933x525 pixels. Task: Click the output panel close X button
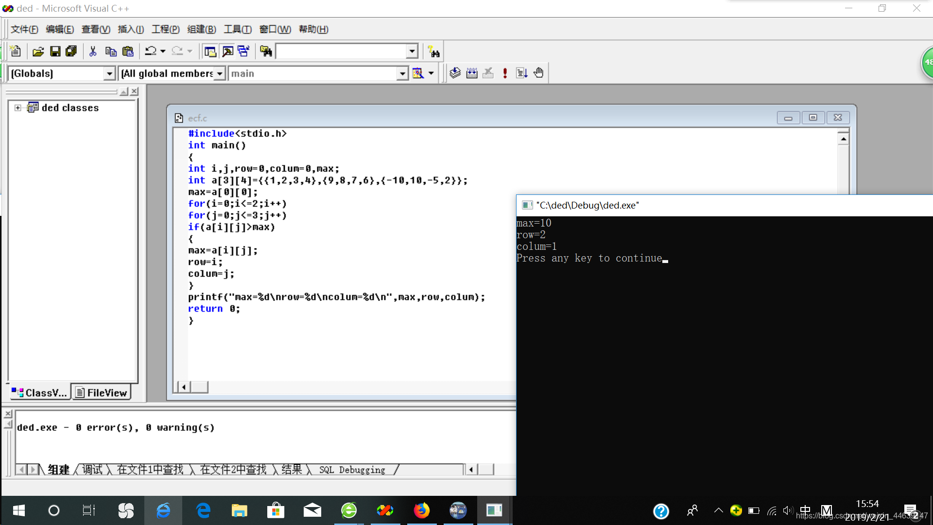8,414
